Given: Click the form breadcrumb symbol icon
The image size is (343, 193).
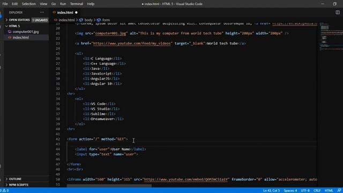Looking at the screenshot, I should 99,20.
